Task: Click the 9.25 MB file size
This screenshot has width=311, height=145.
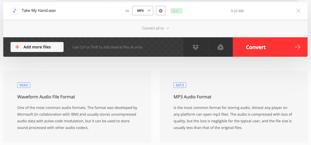Action: pos(237,11)
